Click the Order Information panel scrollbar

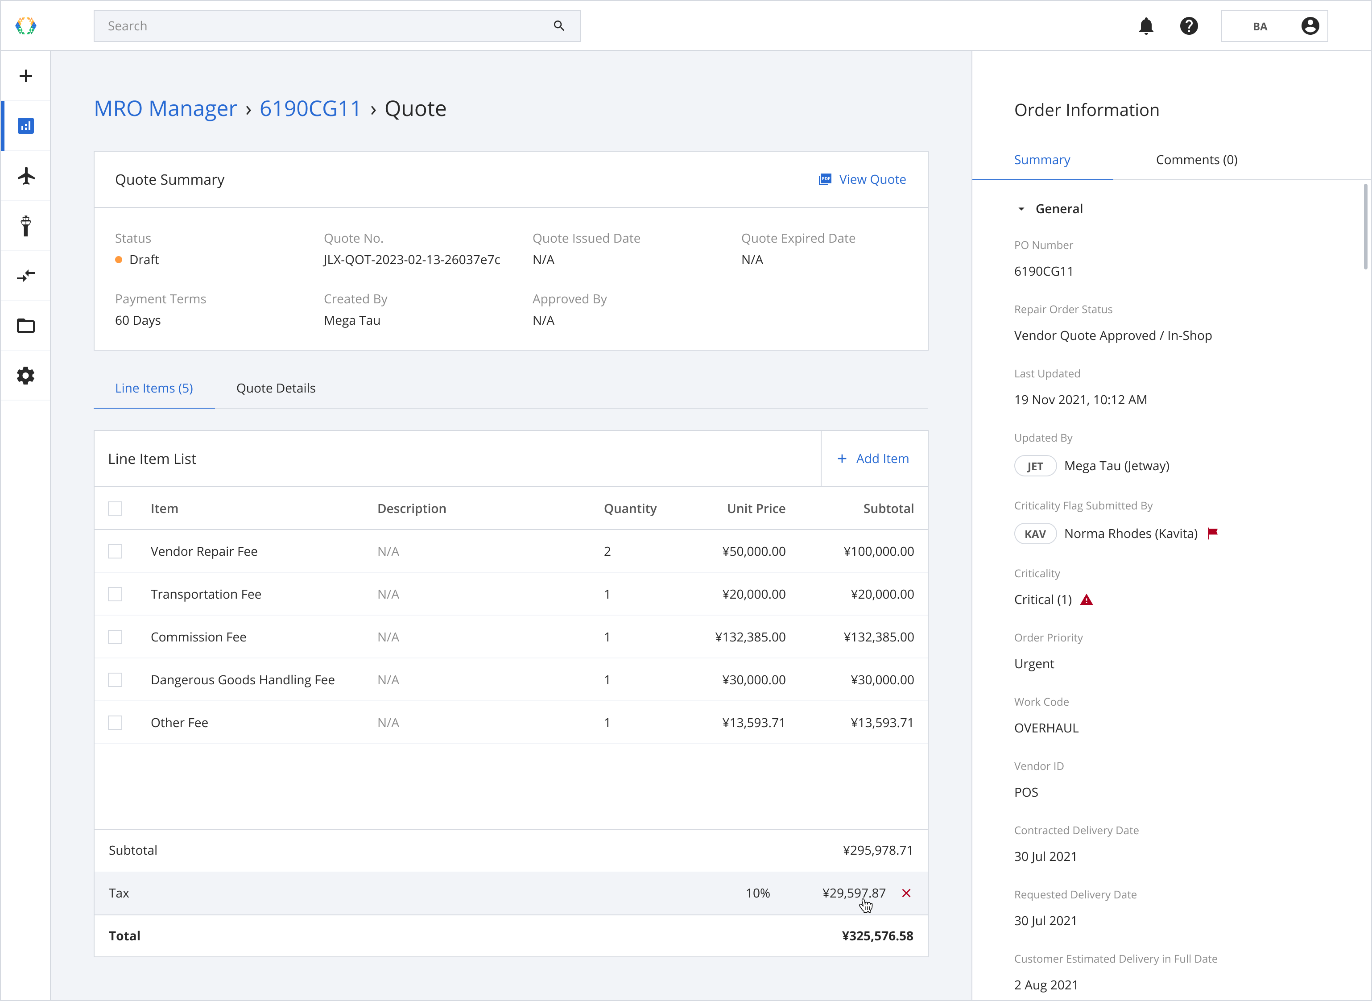click(x=1365, y=227)
